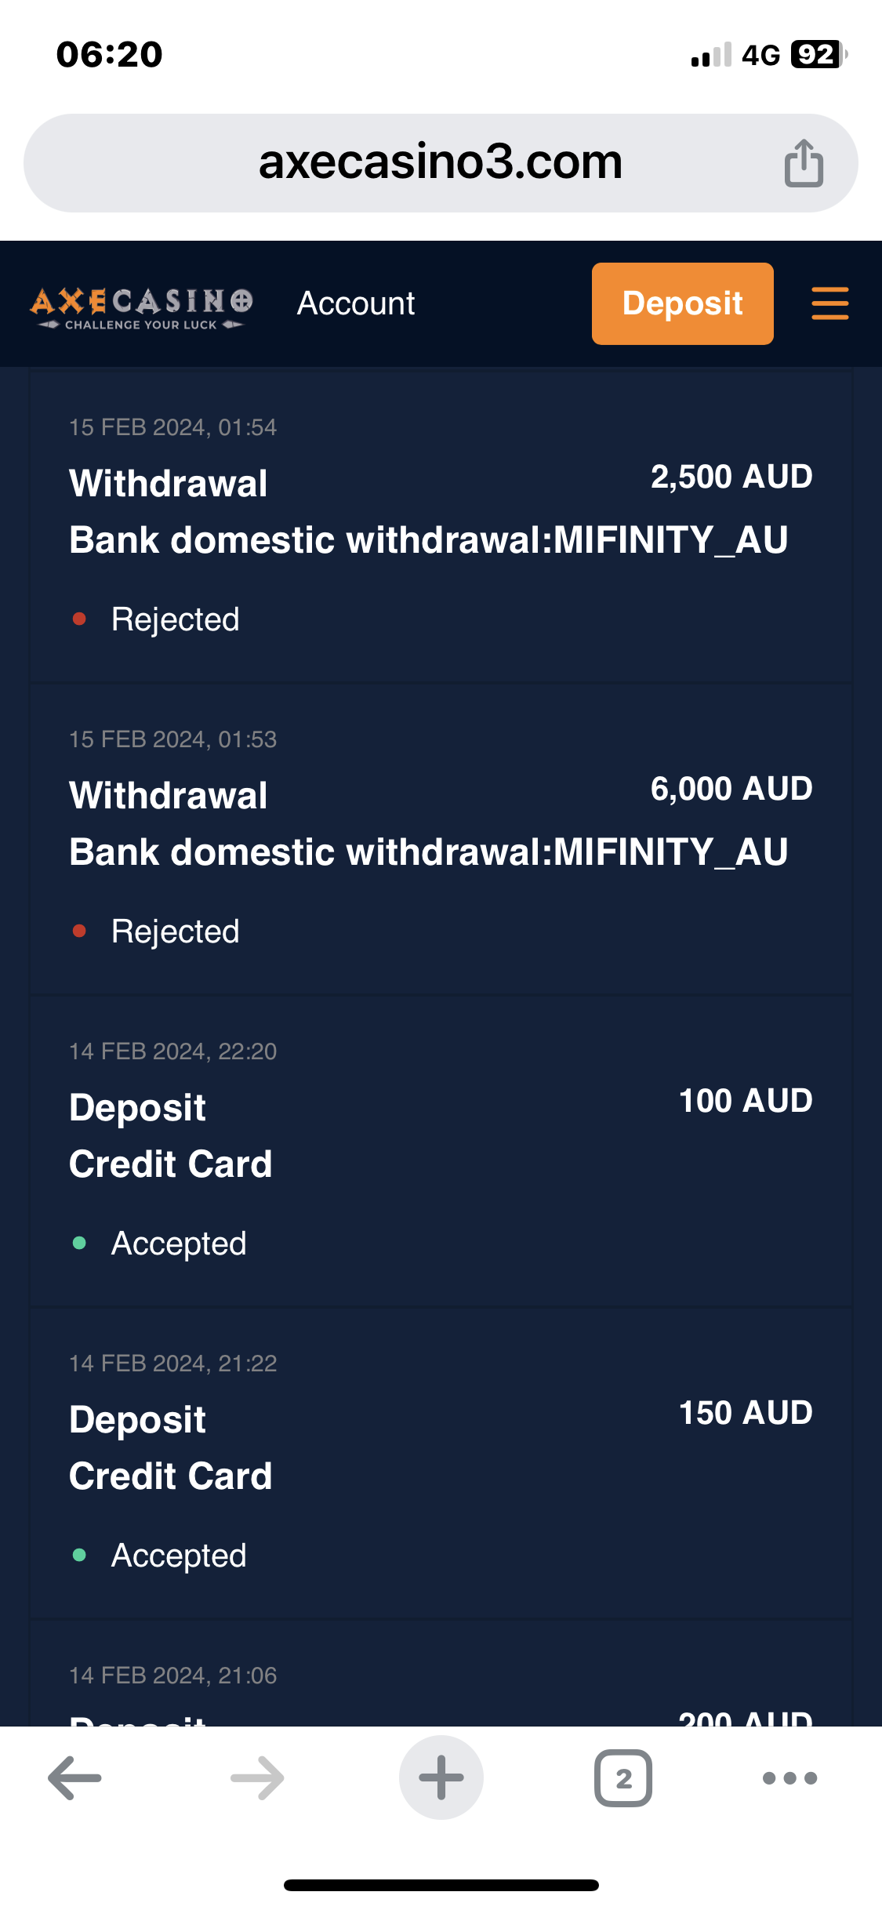
Task: Go back with browser back arrow
Action: (75, 1777)
